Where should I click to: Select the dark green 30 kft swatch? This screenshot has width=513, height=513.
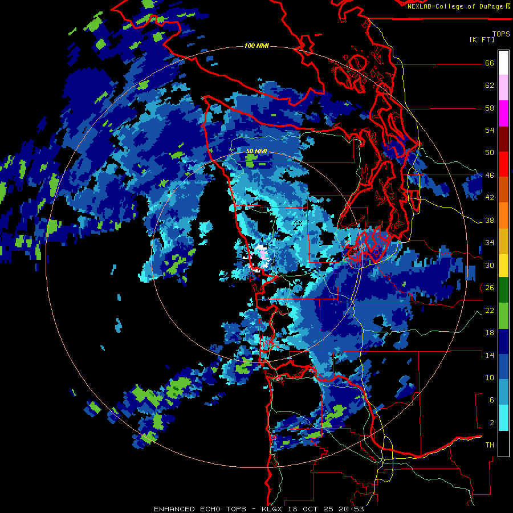(503, 290)
